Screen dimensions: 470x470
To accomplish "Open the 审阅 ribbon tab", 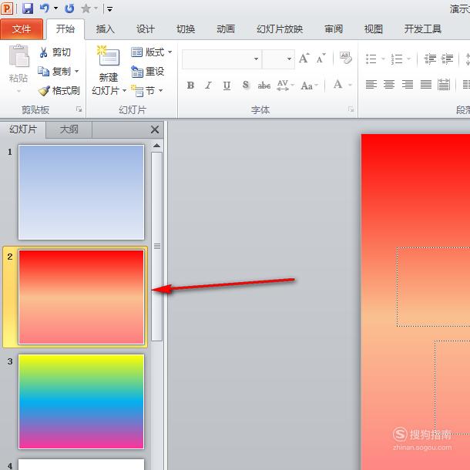I will 334,29.
